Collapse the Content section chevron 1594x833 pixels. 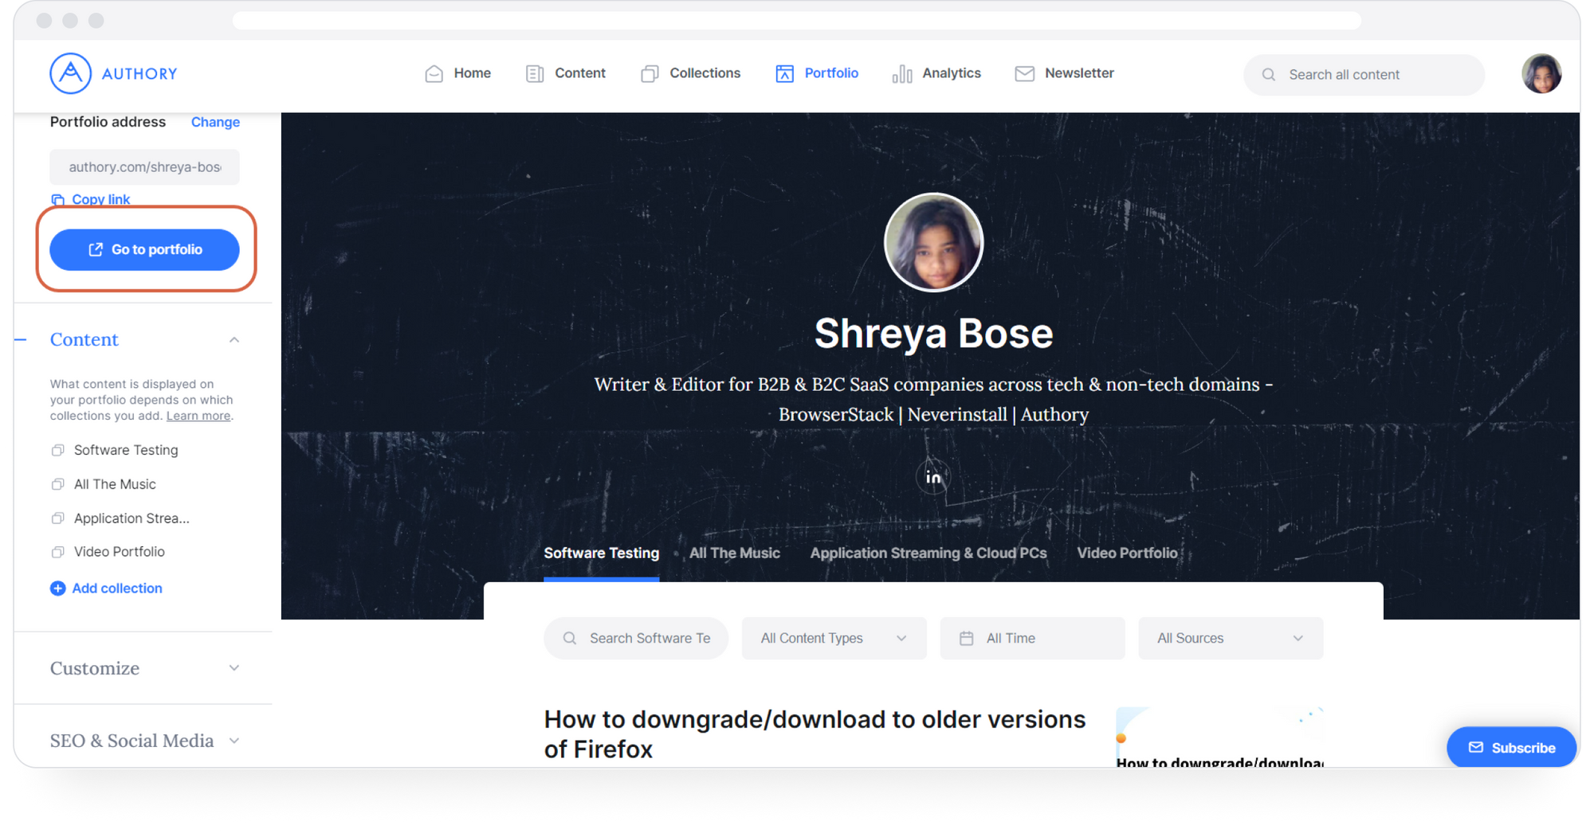point(234,340)
